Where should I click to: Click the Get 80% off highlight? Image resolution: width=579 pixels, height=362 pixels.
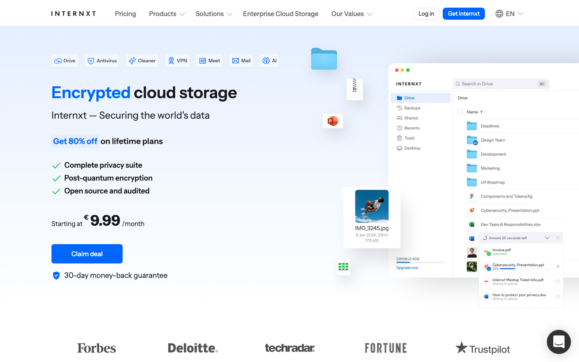[75, 141]
